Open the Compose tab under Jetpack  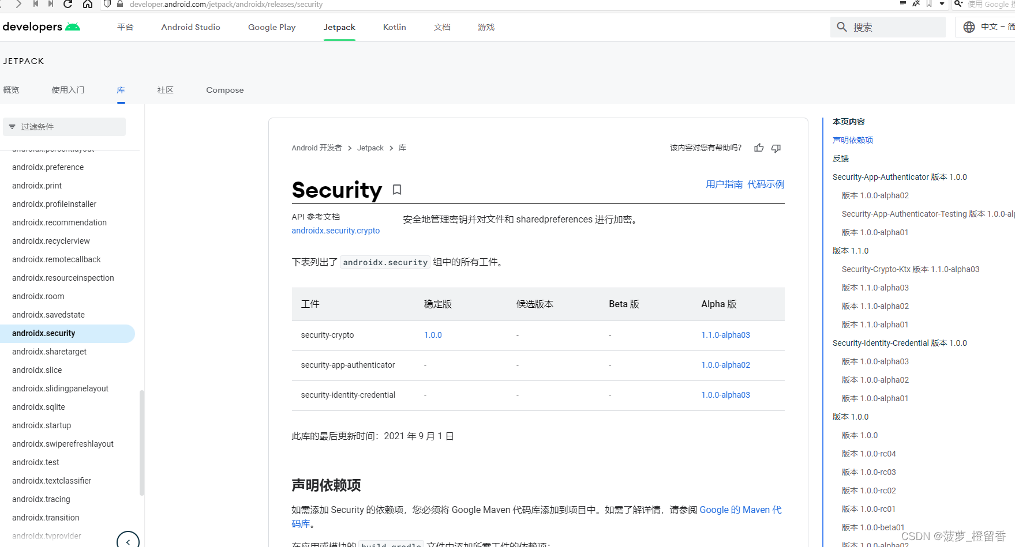tap(224, 90)
